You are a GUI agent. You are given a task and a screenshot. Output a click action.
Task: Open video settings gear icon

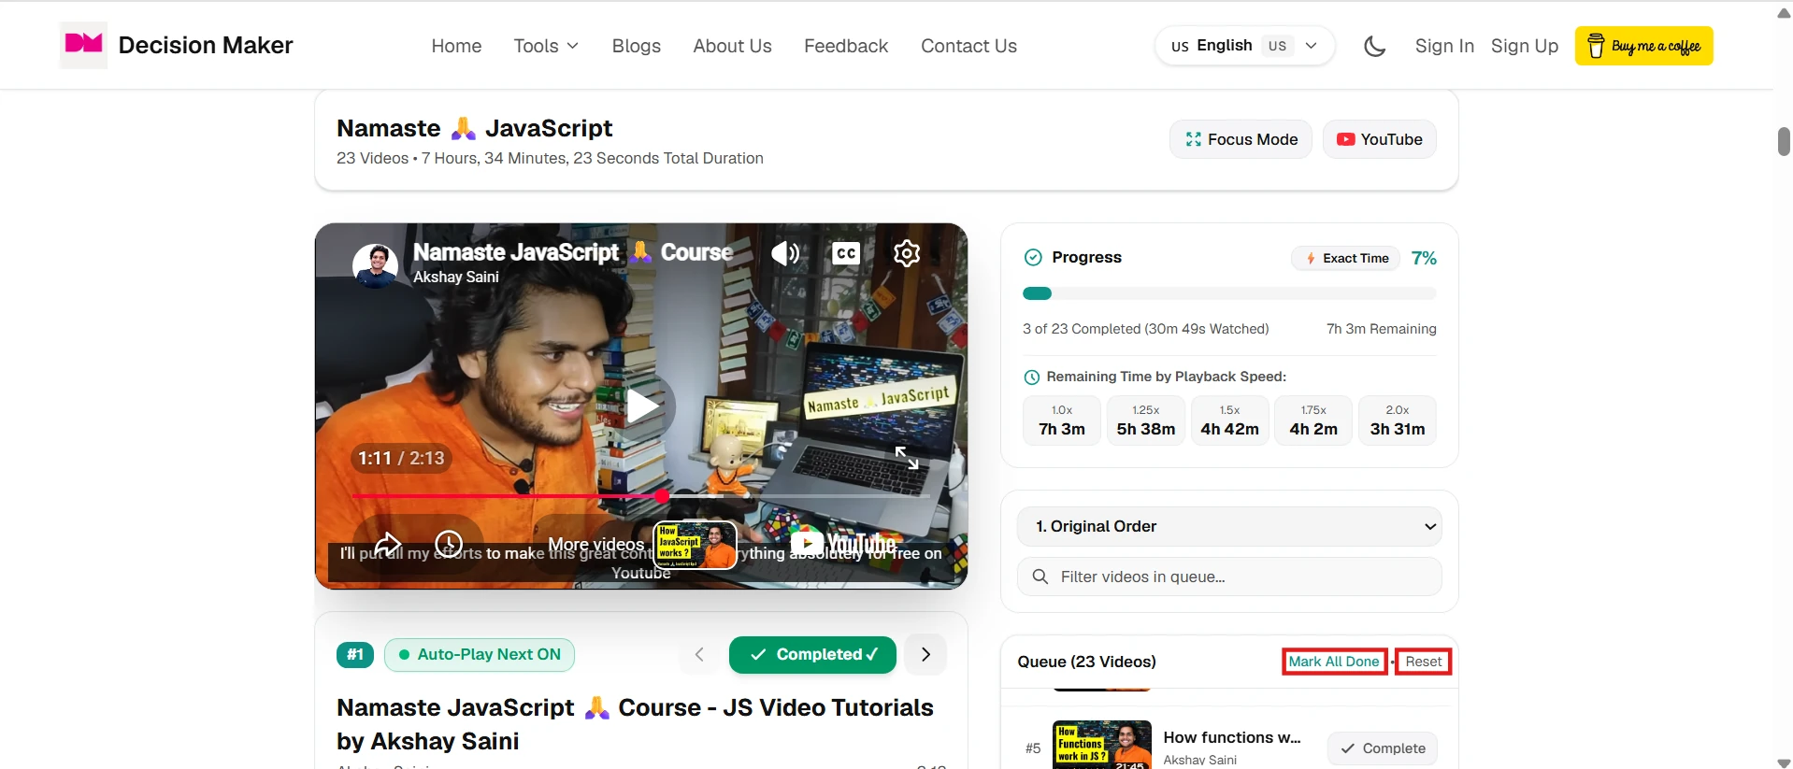(x=907, y=253)
